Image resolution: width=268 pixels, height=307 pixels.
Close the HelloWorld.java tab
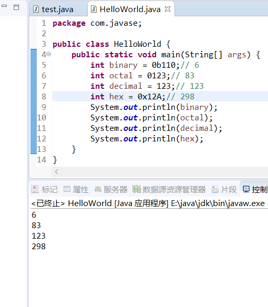pos(168,9)
